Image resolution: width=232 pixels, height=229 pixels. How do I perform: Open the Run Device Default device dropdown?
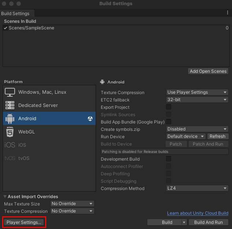[186, 136]
